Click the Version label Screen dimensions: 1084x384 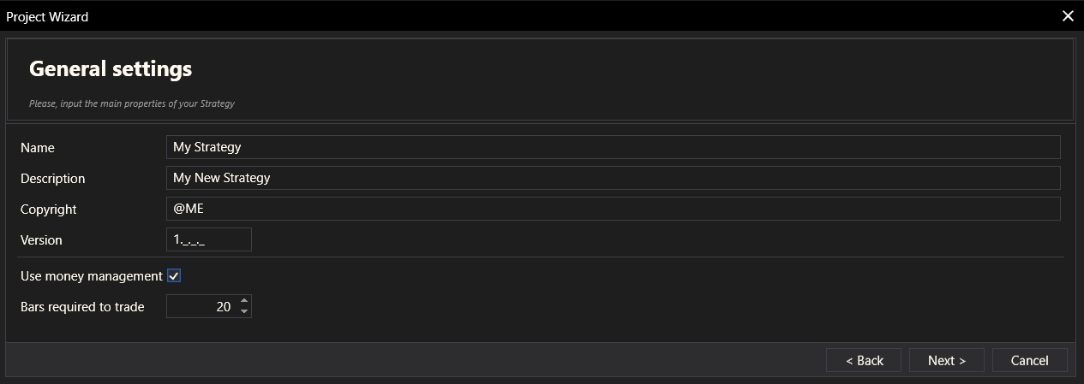[41, 240]
